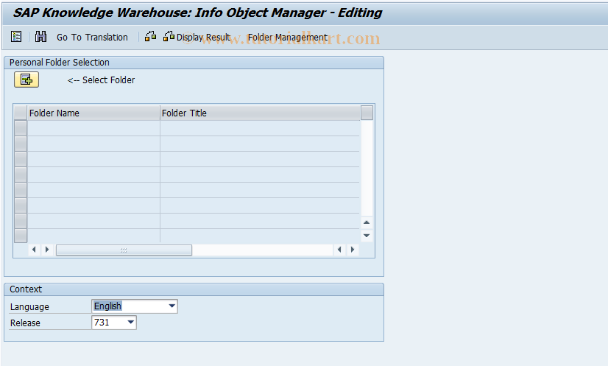This screenshot has width=608, height=366.
Task: Click the vertical scrollbar track of table
Action: click(x=367, y=168)
